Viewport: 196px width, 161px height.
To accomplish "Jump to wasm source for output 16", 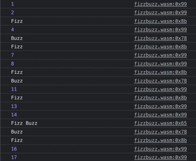I will click(x=160, y=149).
